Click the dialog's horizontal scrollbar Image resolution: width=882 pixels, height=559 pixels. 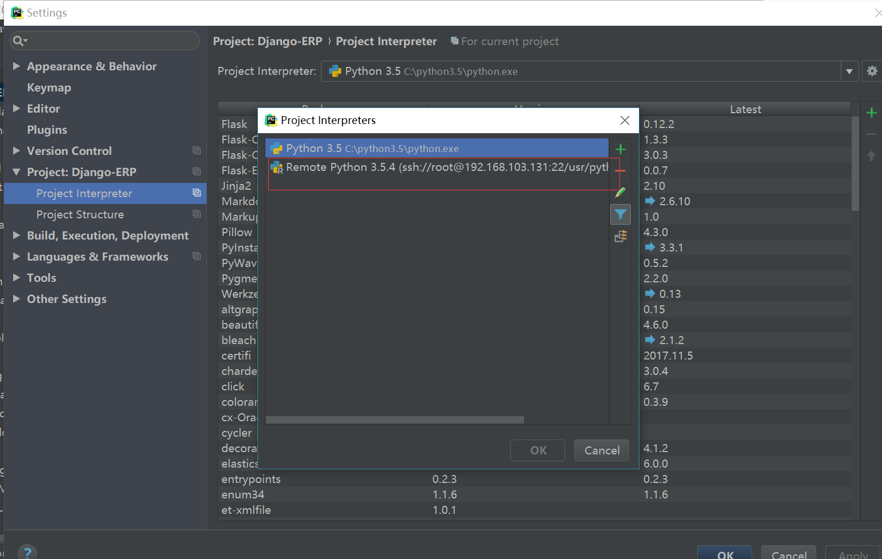click(395, 420)
